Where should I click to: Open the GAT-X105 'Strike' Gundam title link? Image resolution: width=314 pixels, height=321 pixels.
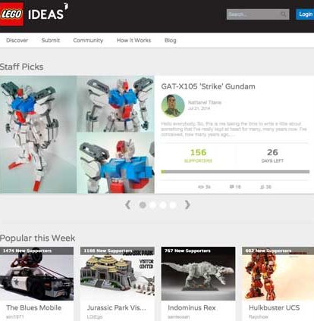pyautogui.click(x=208, y=86)
